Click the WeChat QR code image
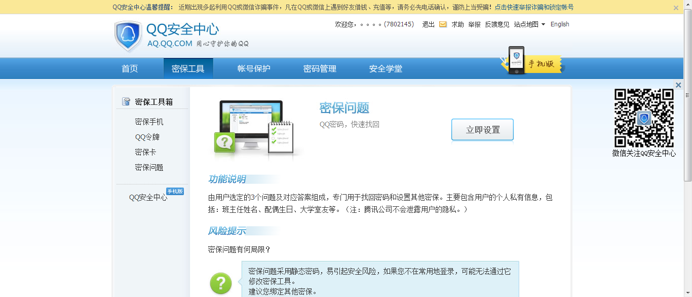 coord(644,118)
